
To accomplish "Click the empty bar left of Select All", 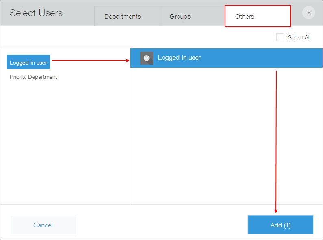I will [x=138, y=37].
